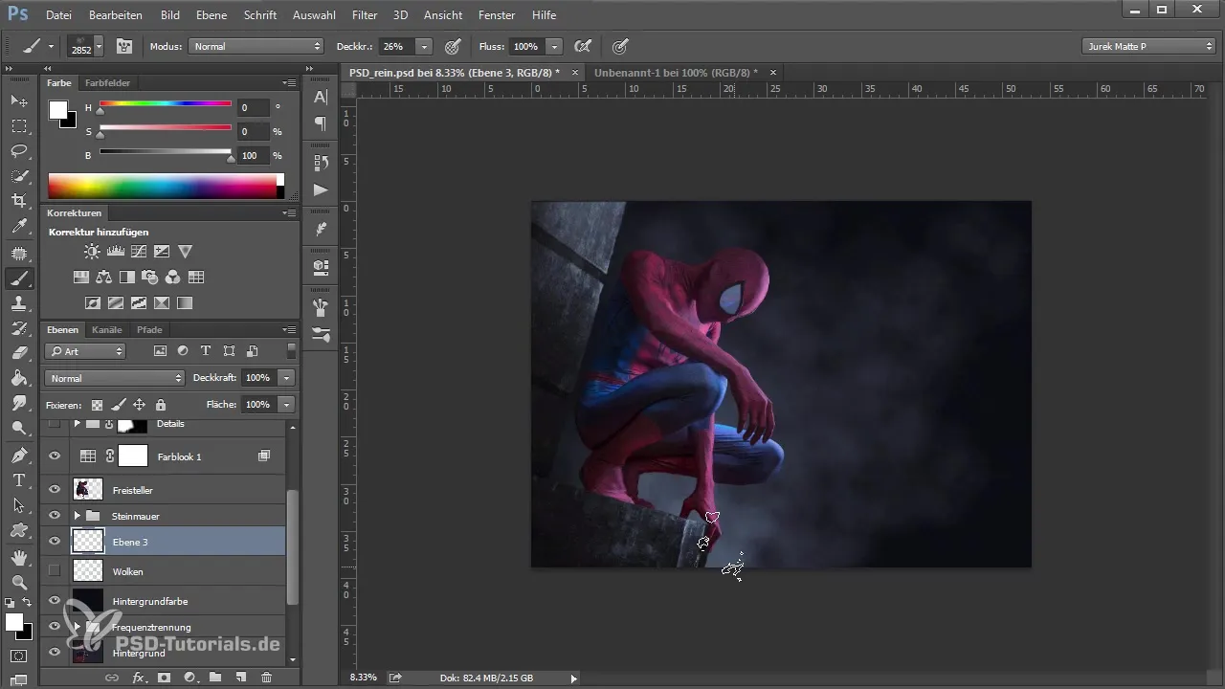Screen dimensions: 1225x689
Task: Open the Jurek Matte P workspace dropdown
Action: click(x=1148, y=46)
